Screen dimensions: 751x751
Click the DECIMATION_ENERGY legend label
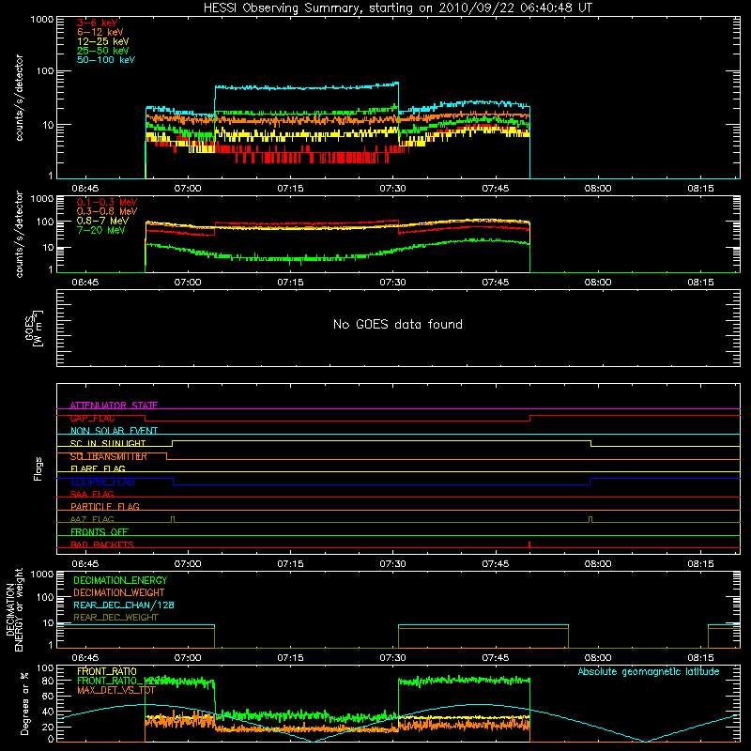(x=120, y=580)
